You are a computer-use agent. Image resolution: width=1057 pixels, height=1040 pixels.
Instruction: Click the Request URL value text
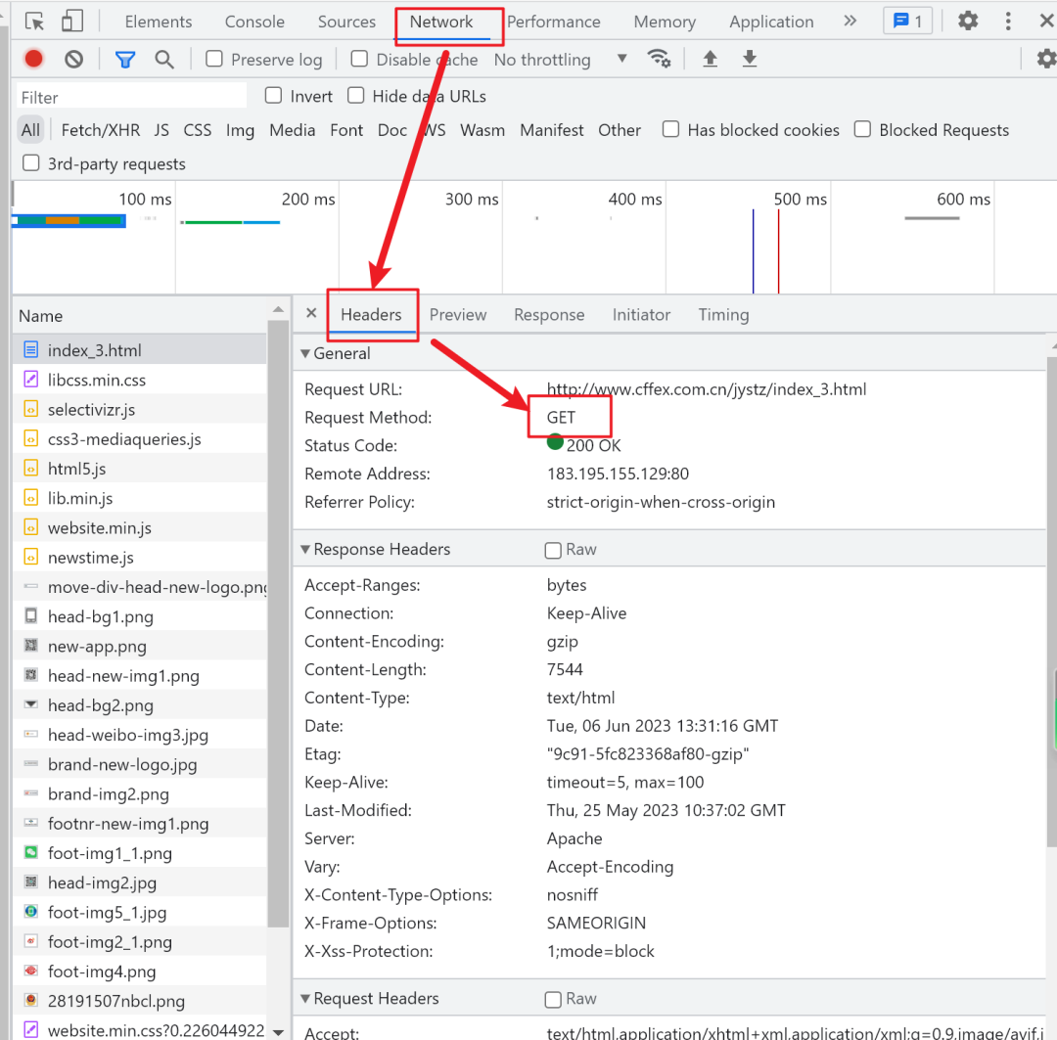(x=707, y=389)
